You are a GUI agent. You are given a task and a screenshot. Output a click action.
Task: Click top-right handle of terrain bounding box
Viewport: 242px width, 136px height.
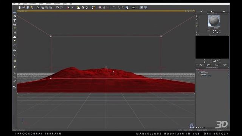point(161,36)
